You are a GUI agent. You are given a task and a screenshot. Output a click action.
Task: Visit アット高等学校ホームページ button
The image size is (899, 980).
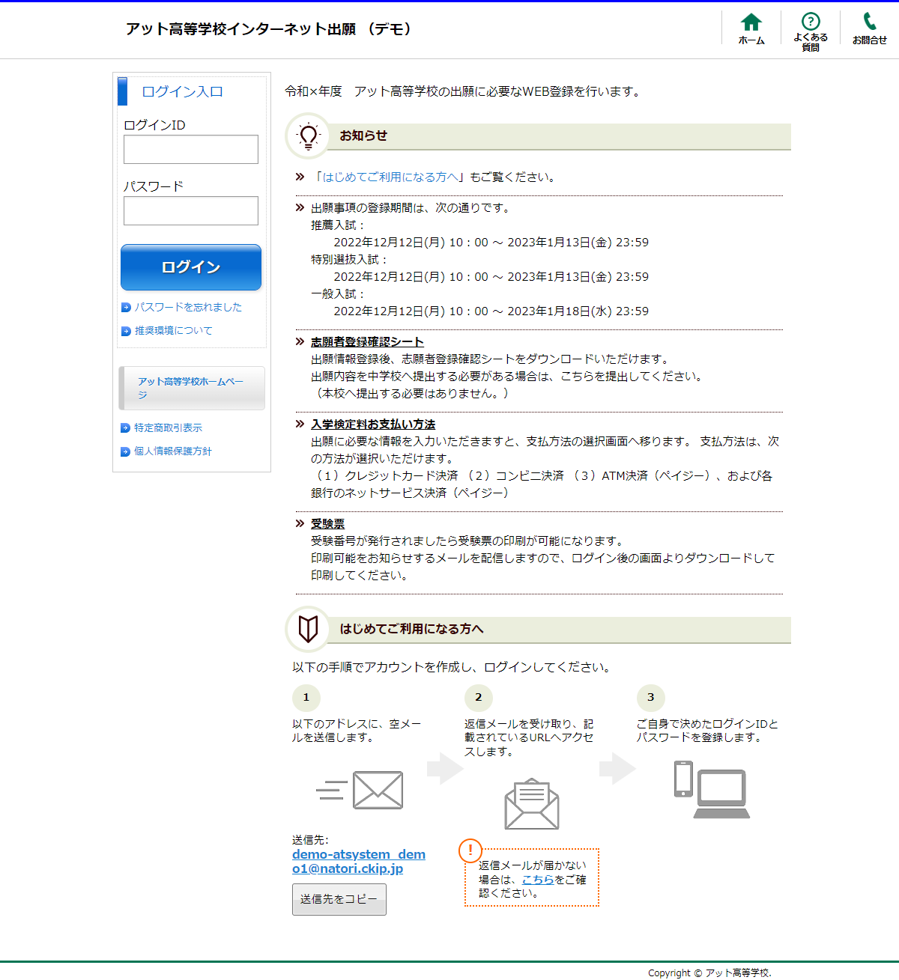[x=191, y=388]
